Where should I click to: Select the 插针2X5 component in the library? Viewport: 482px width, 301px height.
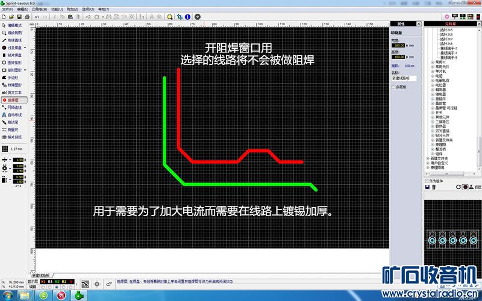point(446,30)
